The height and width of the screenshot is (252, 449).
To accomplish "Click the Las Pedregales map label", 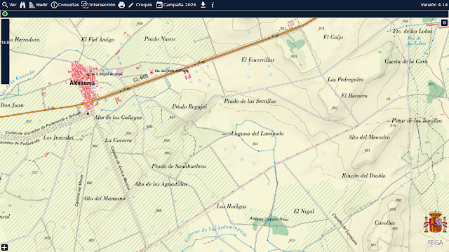I will pyautogui.click(x=345, y=79).
